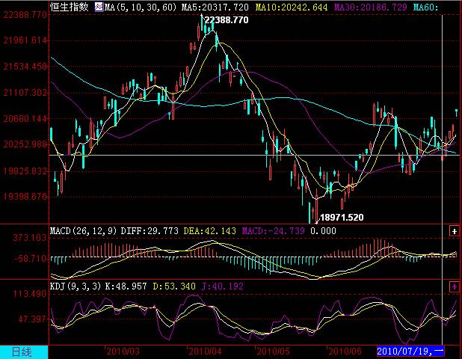Click the 47.397 KDJ axis label

tap(32, 319)
